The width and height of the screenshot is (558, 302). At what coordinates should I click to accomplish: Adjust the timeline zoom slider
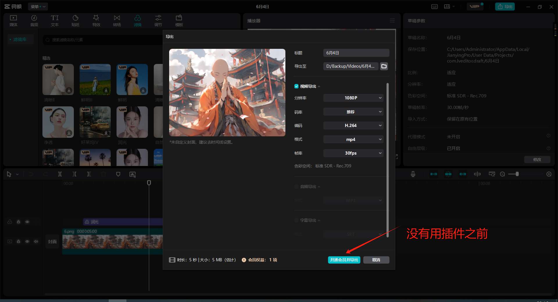517,174
